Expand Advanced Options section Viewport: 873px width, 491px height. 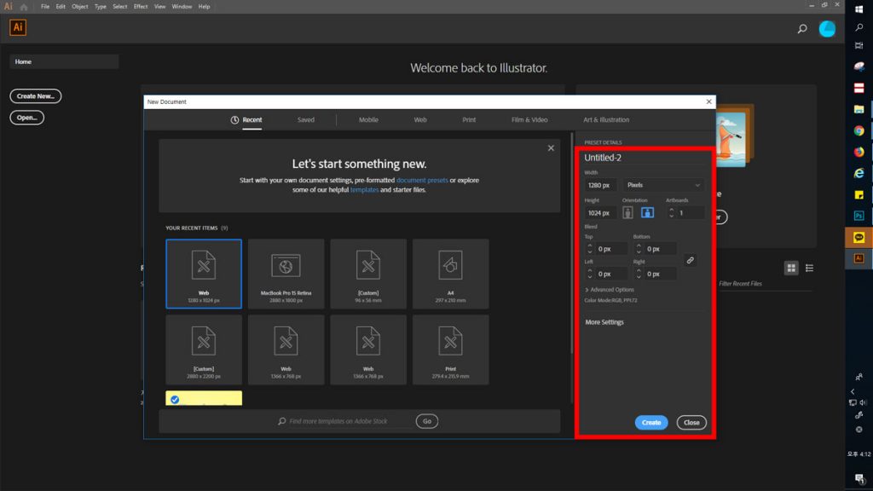click(609, 290)
